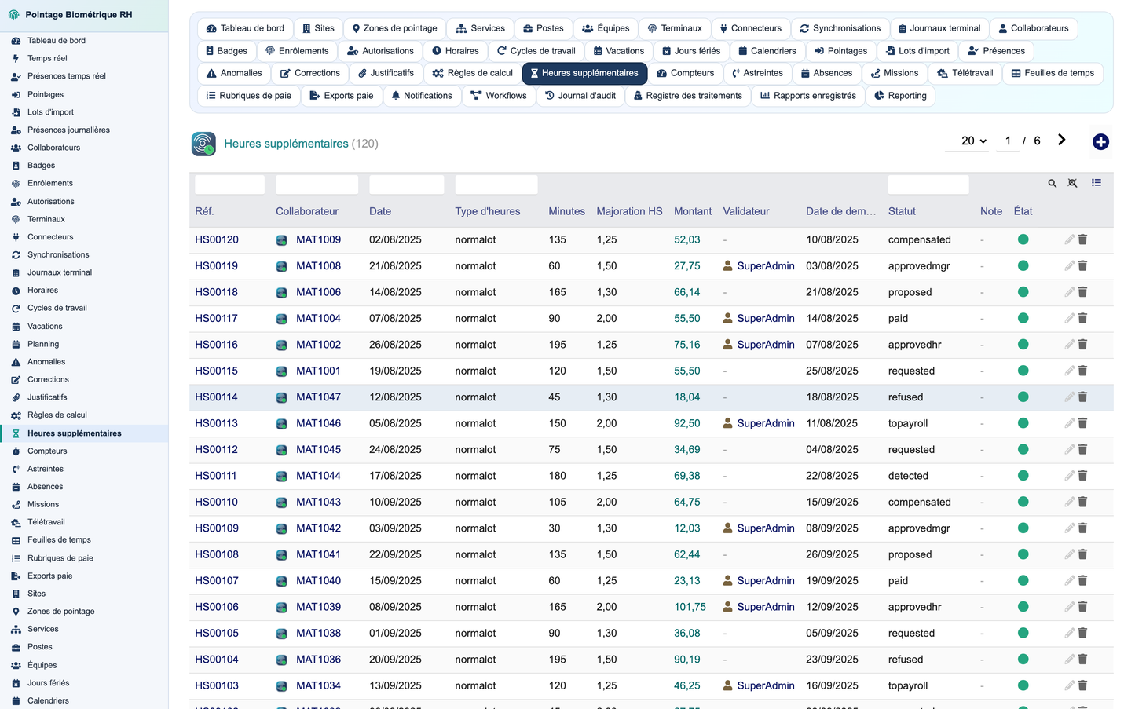Image resolution: width=1135 pixels, height=709 pixels.
Task: Toggle green status dot for HS00120
Action: pos(1023,239)
